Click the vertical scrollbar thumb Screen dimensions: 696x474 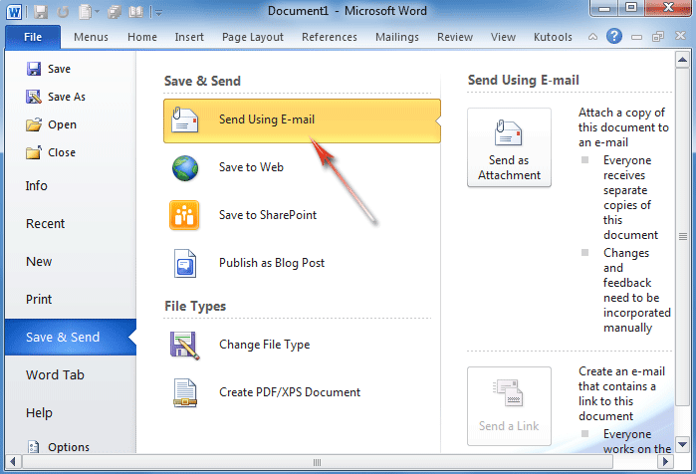pyautogui.click(x=682, y=237)
